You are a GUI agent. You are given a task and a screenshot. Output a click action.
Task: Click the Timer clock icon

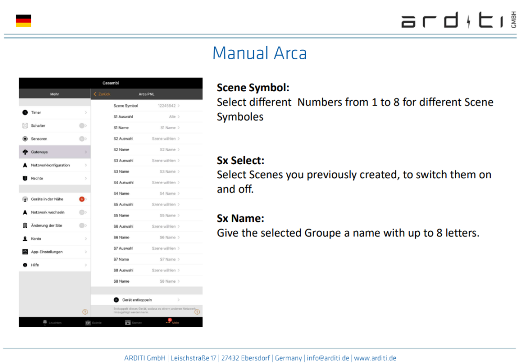25,113
